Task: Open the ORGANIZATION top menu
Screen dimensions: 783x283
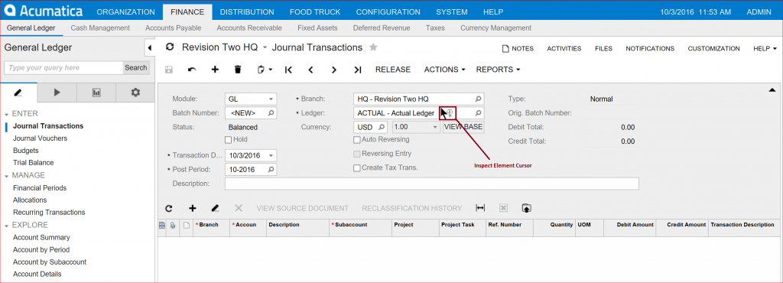Action: tap(126, 12)
